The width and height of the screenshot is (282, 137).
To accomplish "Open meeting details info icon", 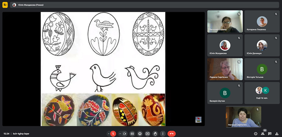I will (x=256, y=134).
